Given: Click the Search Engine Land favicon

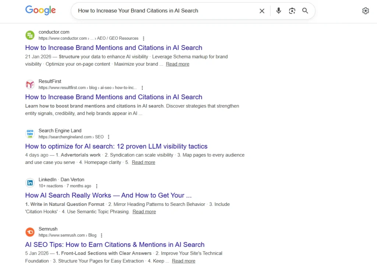Looking at the screenshot, I should (30, 133).
